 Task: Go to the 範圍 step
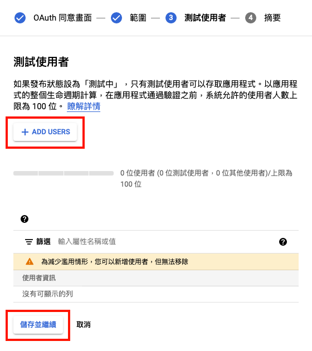(x=138, y=18)
